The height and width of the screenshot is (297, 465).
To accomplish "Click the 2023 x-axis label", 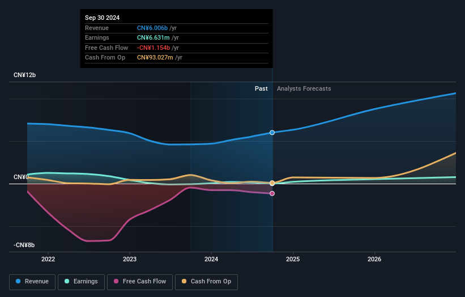I will [130, 259].
